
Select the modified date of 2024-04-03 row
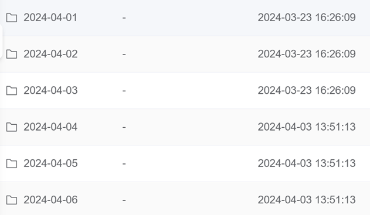coord(307,90)
